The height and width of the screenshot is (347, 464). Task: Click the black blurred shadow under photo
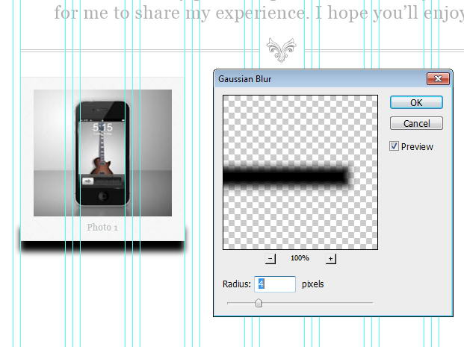102,246
